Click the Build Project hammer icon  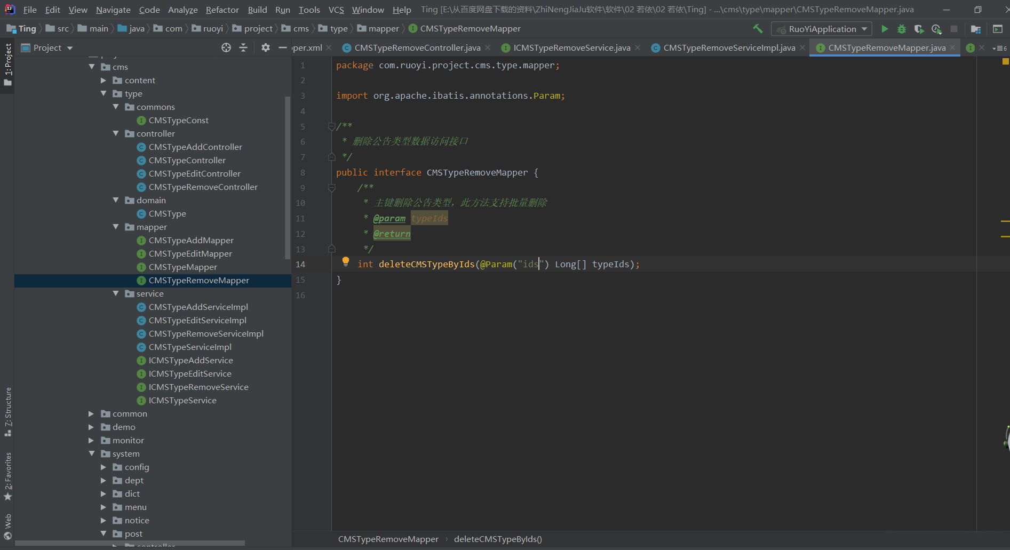click(758, 29)
